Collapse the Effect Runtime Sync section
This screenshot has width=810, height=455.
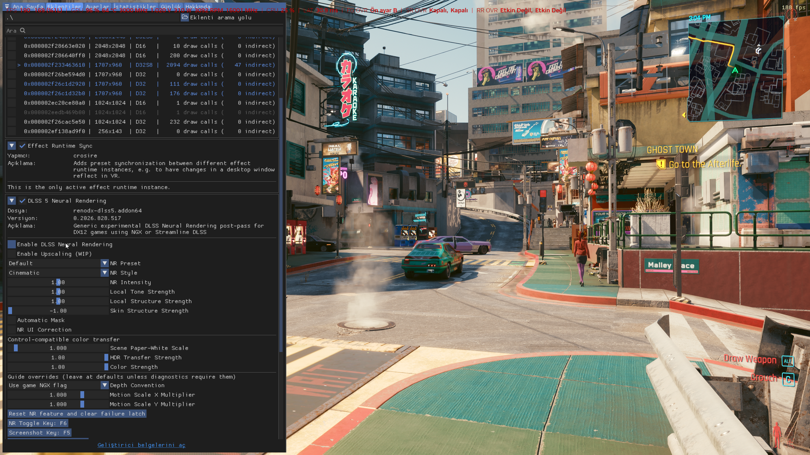click(12, 146)
